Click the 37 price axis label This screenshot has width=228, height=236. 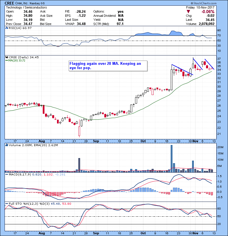pyautogui.click(x=219, y=59)
